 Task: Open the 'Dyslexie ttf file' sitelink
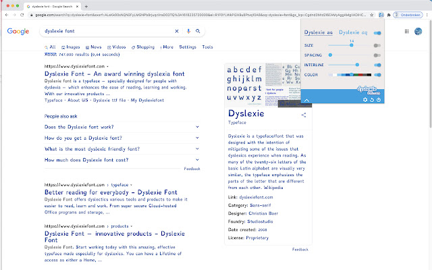click(109, 101)
